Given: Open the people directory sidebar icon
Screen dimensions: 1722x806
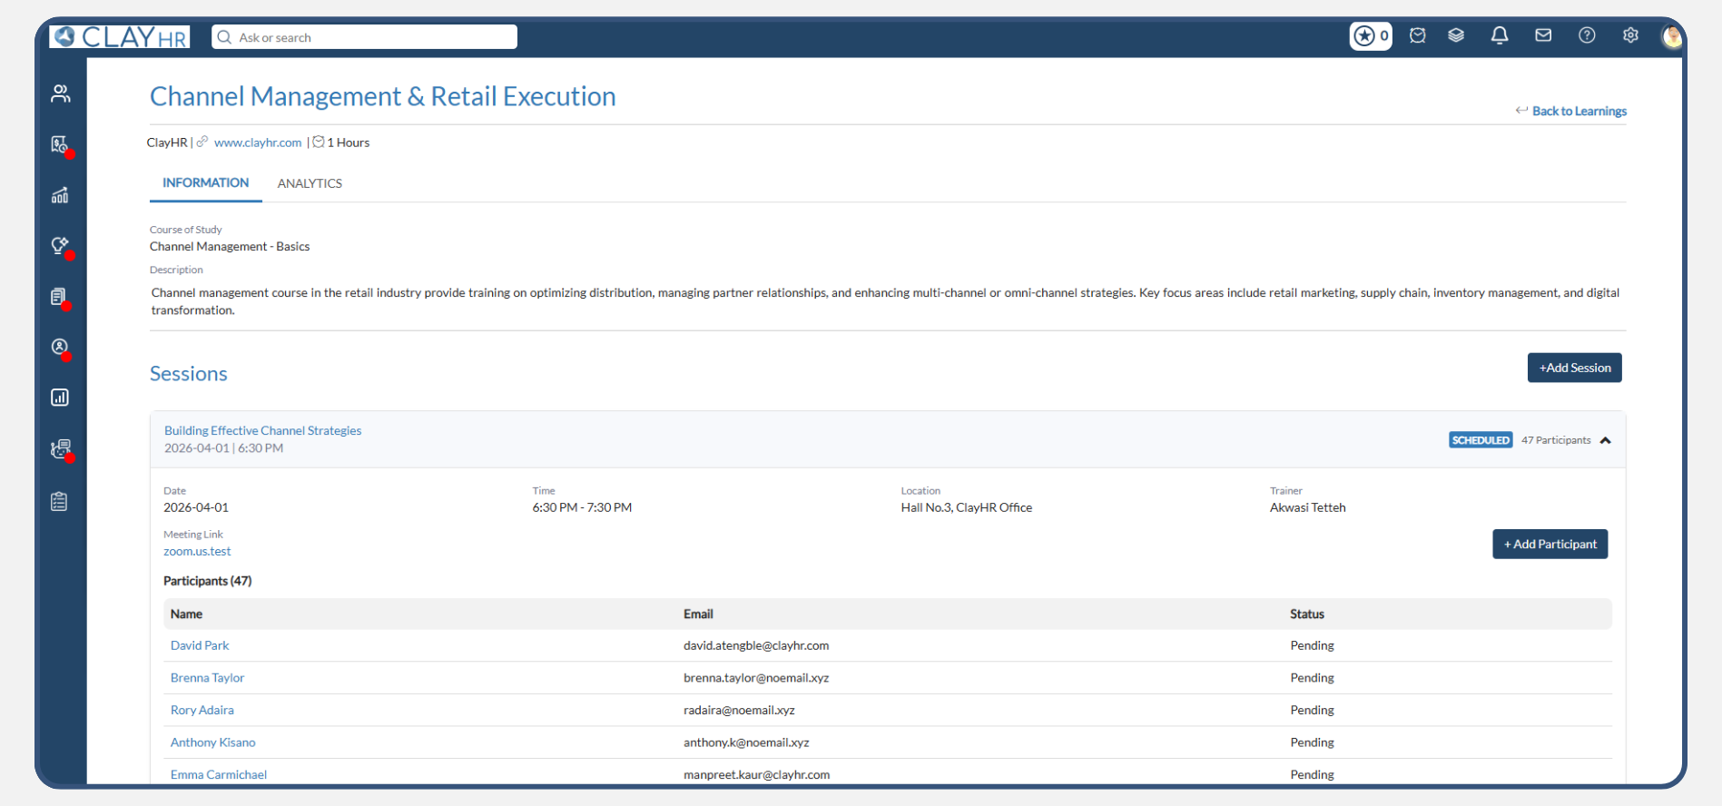Looking at the screenshot, I should click(60, 93).
